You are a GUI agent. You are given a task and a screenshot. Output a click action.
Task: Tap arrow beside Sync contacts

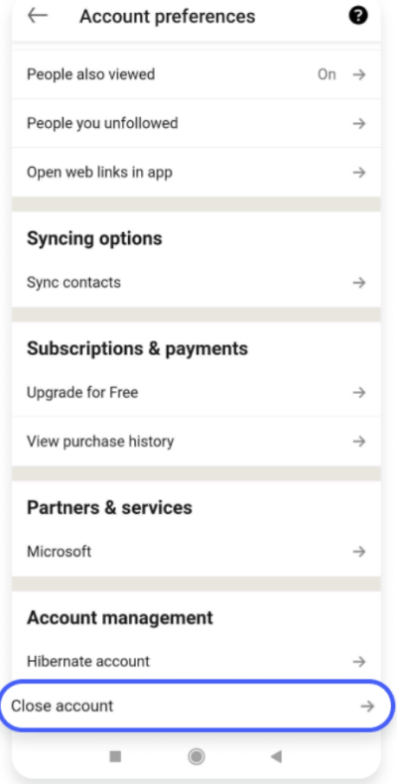359,283
